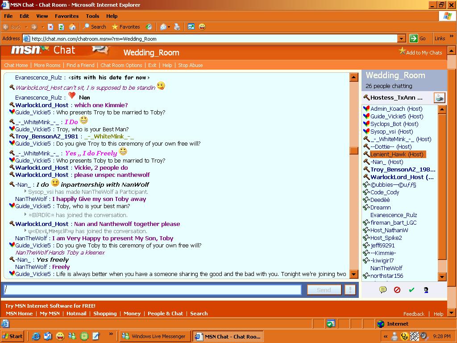Click the exclamation action button beside Send
The width and height of the screenshot is (457, 343).
pos(350,290)
